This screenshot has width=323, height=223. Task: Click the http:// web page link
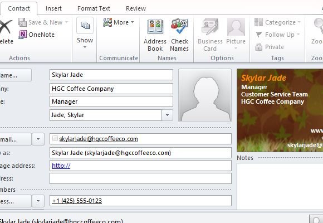(61, 166)
